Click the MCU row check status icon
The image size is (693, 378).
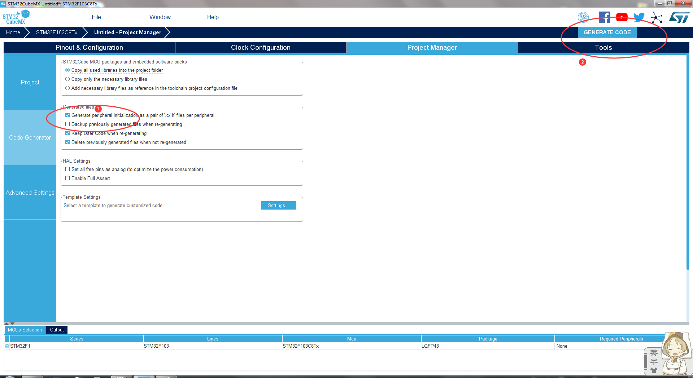pos(7,346)
